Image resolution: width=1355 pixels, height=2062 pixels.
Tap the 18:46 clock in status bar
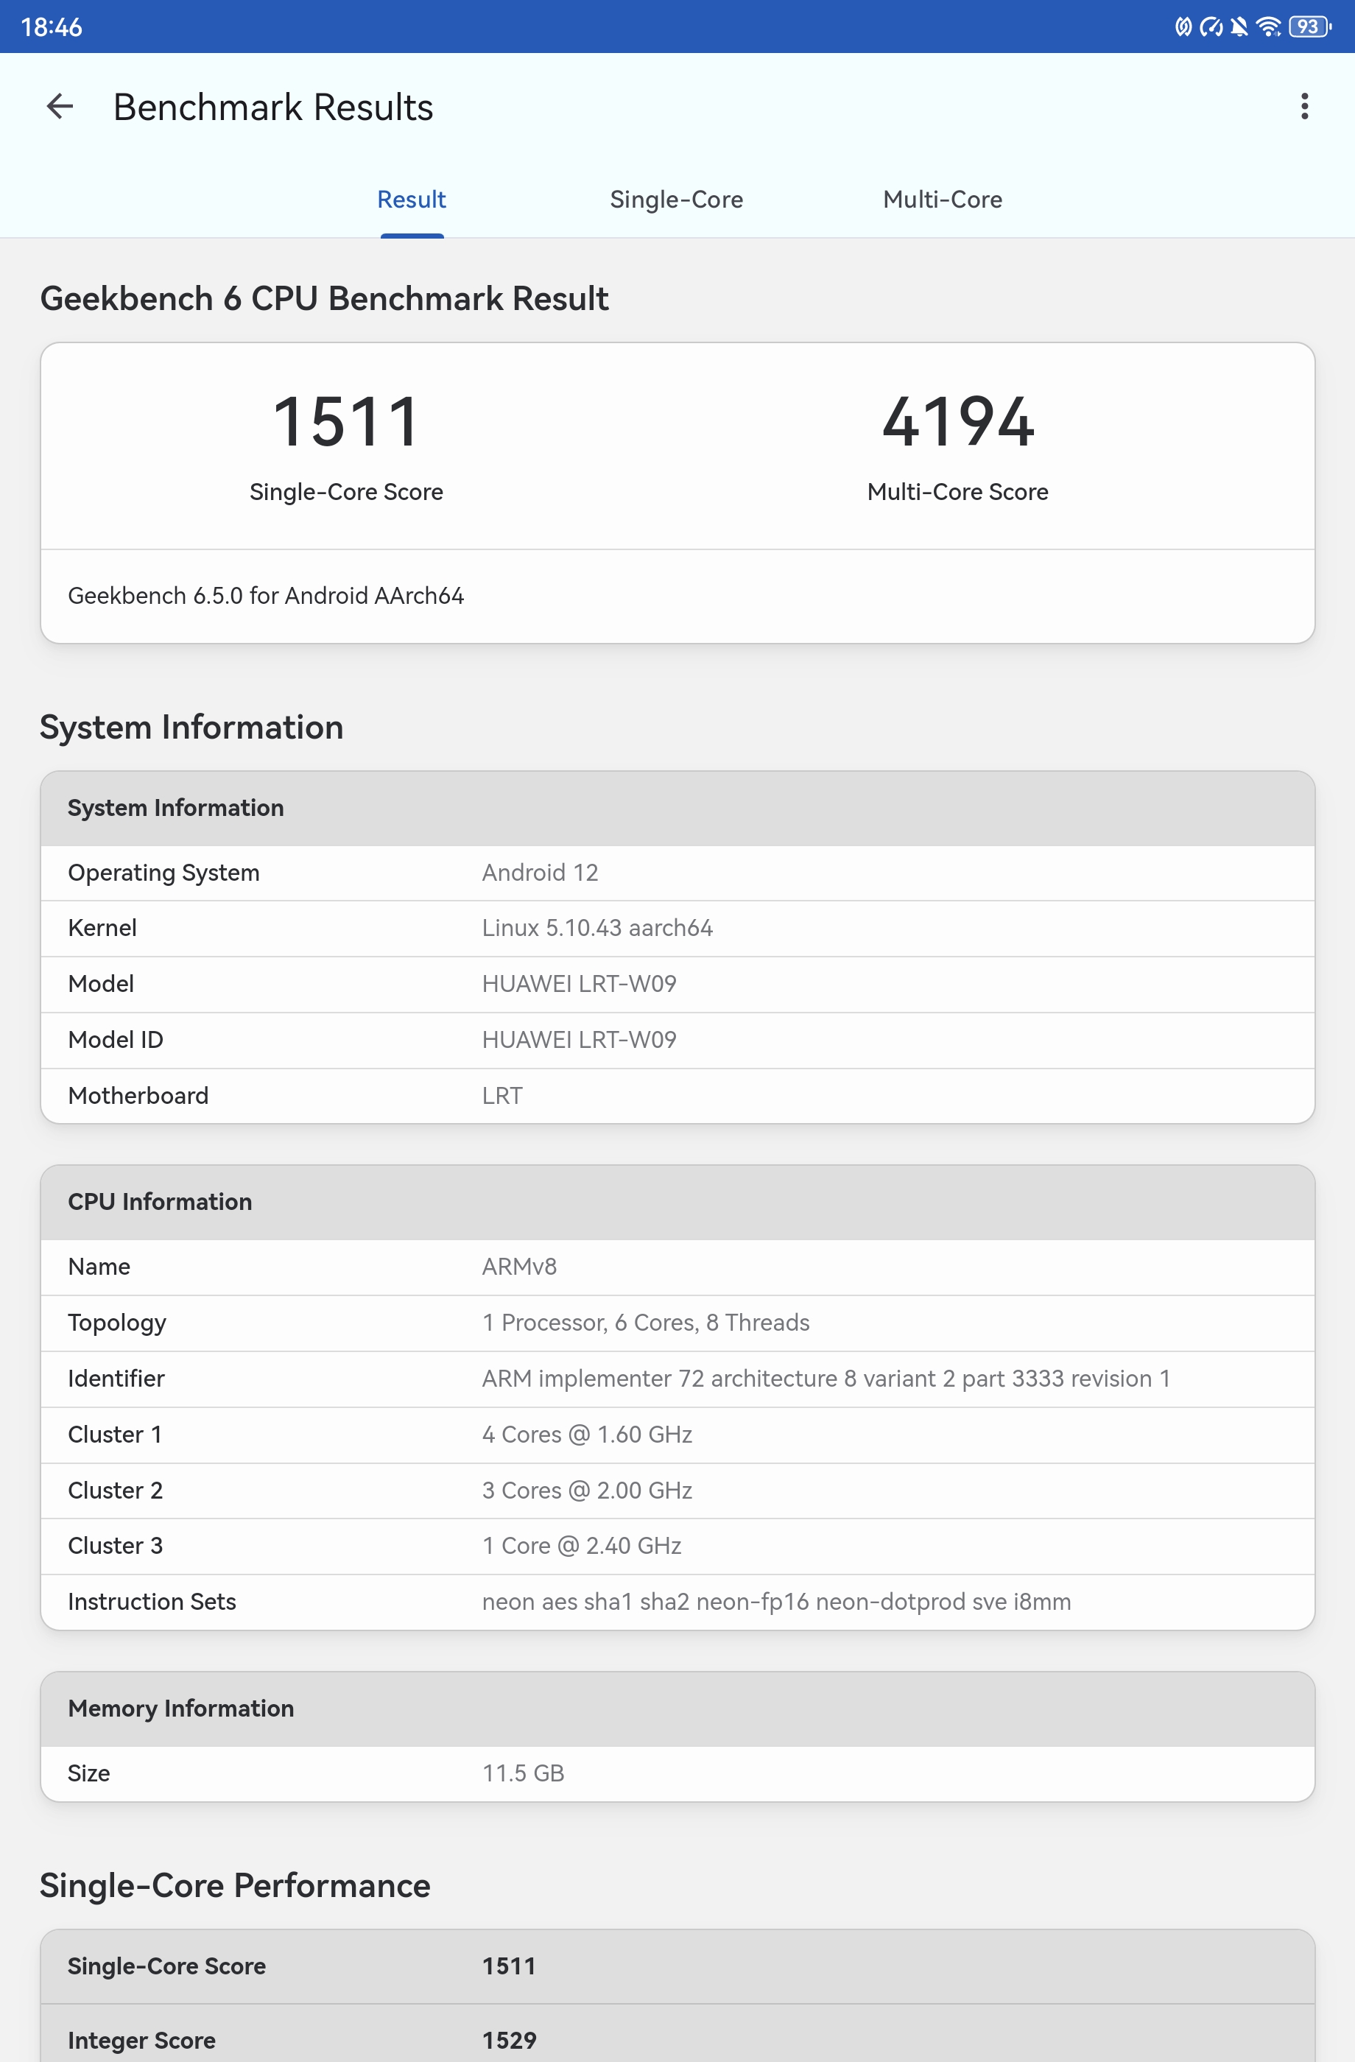(x=51, y=27)
